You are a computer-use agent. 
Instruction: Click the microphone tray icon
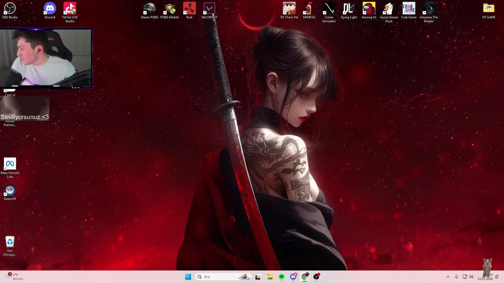point(456,277)
